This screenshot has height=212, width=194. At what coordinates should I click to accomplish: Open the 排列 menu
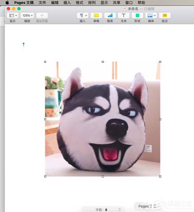tap(92, 3)
